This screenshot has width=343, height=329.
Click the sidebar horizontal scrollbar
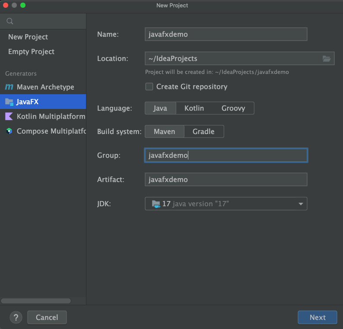tap(36, 301)
